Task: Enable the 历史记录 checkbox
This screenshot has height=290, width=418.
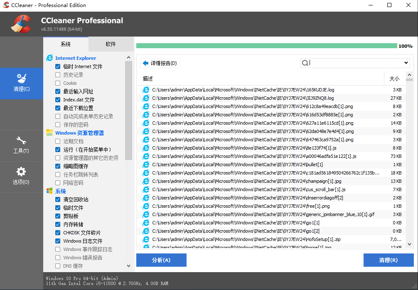Action: click(58, 75)
